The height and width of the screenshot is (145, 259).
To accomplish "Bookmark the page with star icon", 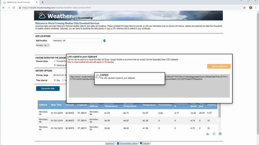I will (x=244, y=8).
